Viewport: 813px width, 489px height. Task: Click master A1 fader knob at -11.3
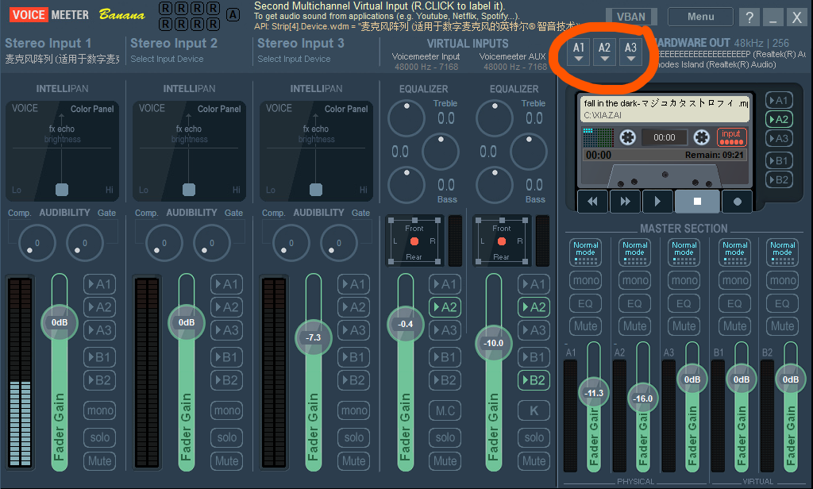pyautogui.click(x=594, y=393)
